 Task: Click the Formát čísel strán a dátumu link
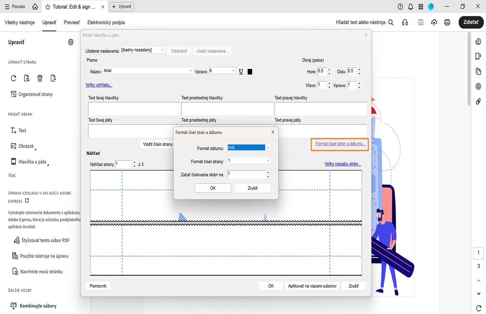[340, 144]
